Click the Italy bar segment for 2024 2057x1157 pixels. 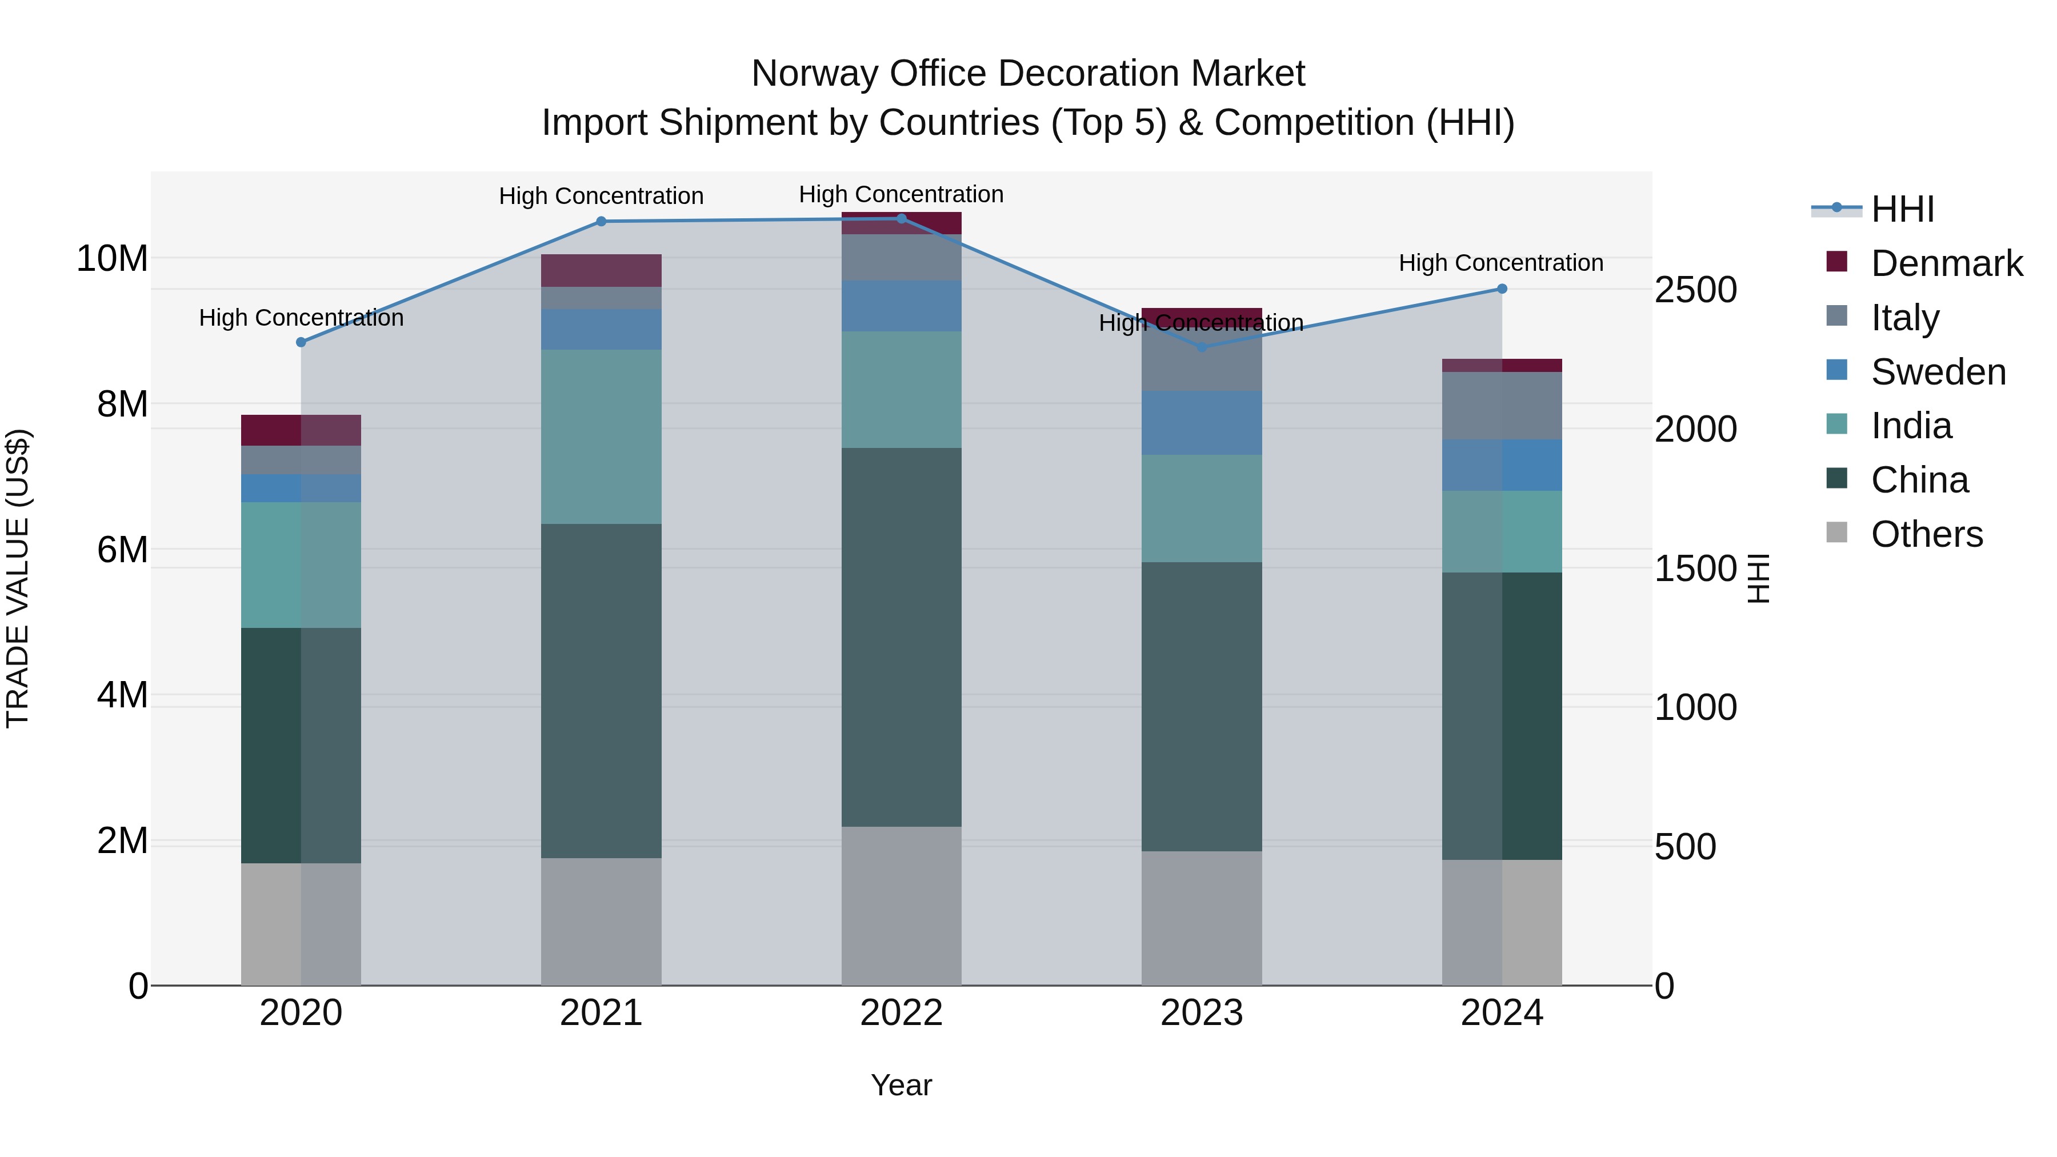(1502, 406)
